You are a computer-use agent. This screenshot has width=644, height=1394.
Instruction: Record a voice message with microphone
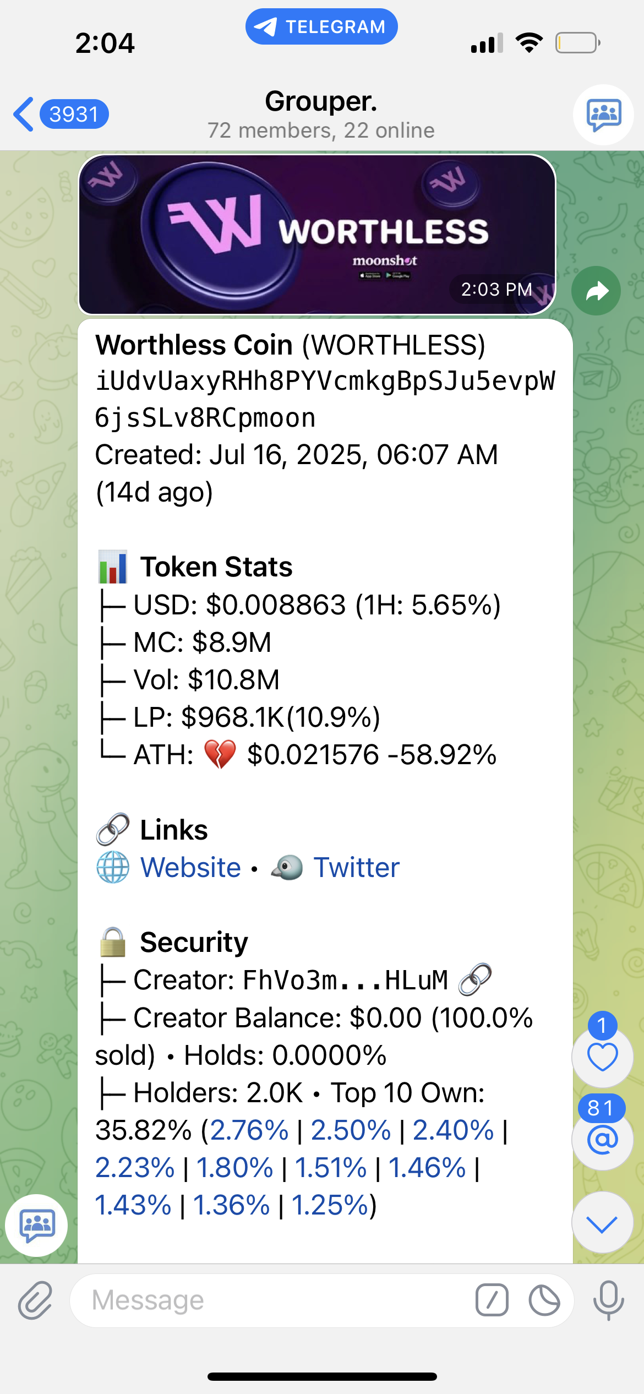pos(608,1300)
